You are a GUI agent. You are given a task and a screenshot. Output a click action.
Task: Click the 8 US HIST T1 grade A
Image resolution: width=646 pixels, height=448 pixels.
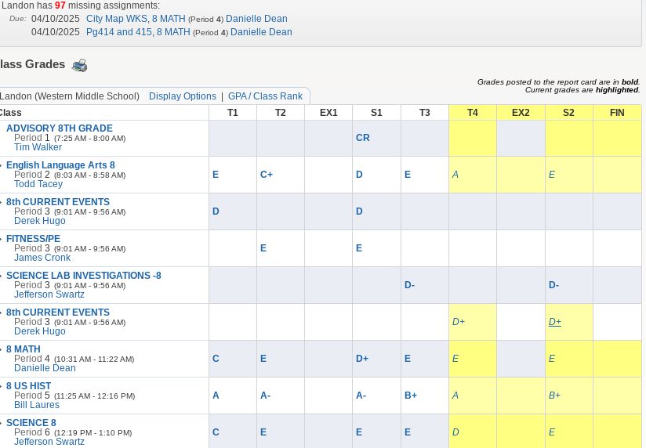(x=216, y=396)
